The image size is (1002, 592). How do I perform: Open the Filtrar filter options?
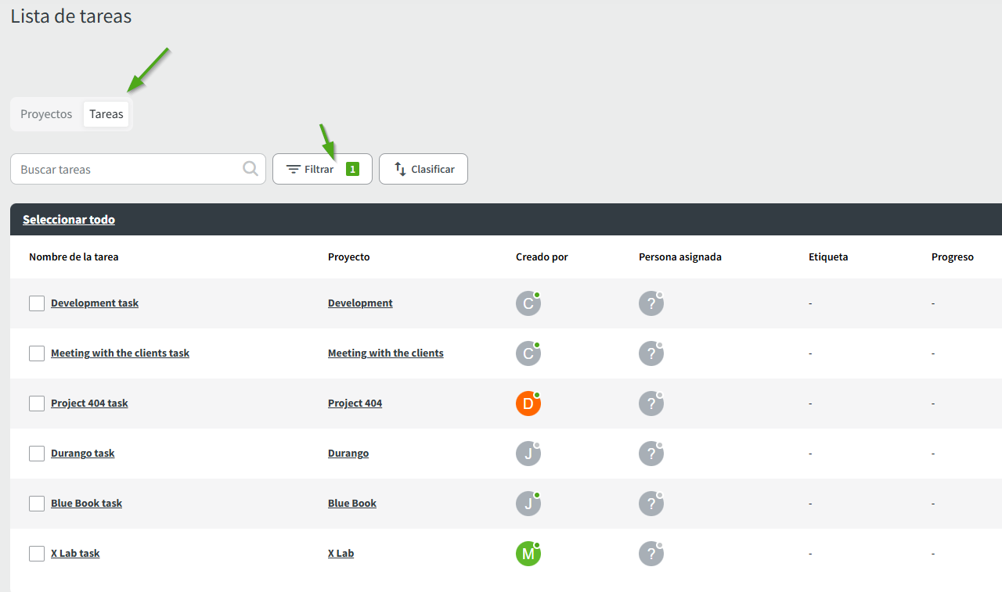(x=313, y=169)
